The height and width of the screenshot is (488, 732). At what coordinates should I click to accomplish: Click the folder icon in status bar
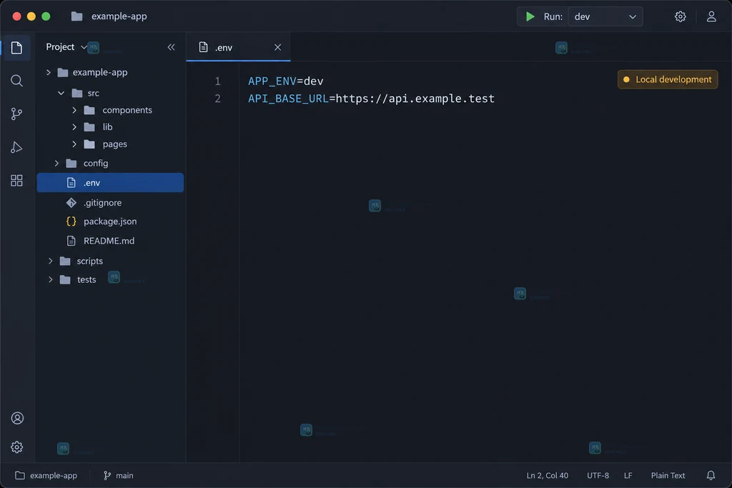click(19, 475)
